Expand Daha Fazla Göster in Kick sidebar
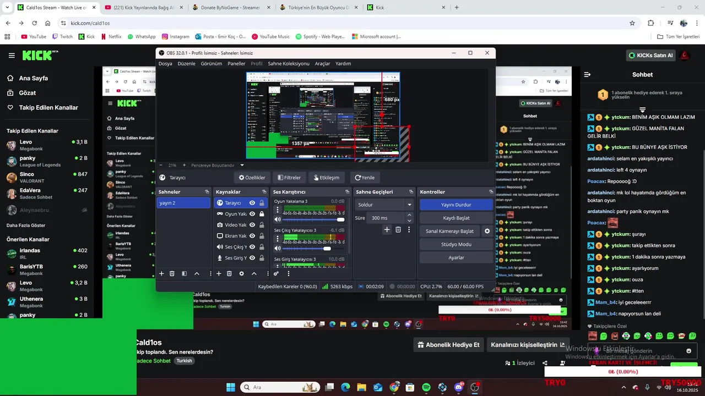The width and height of the screenshot is (705, 396). 26,226
